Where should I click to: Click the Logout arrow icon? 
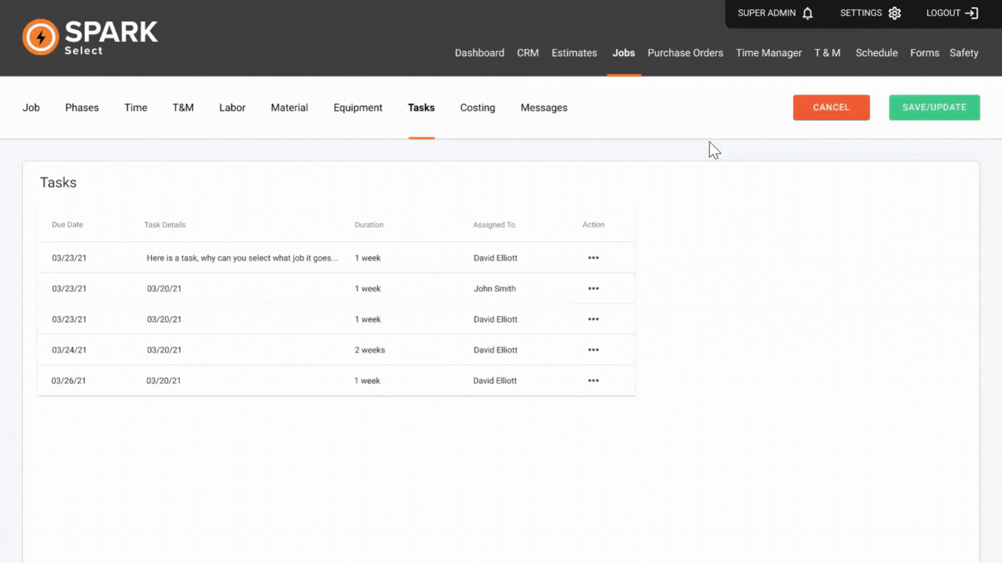[x=972, y=13]
